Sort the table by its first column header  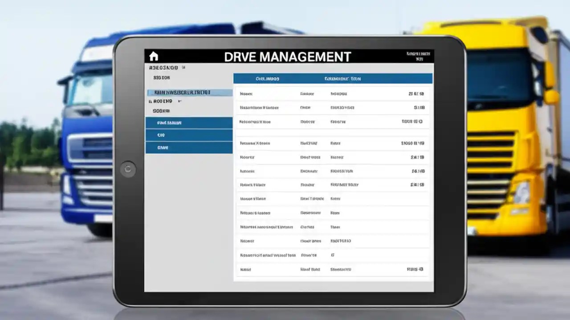tap(267, 78)
